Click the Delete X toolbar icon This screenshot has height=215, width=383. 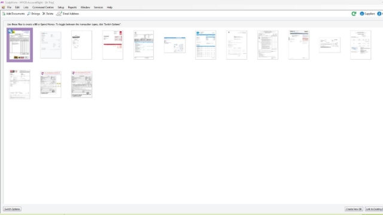(44, 14)
